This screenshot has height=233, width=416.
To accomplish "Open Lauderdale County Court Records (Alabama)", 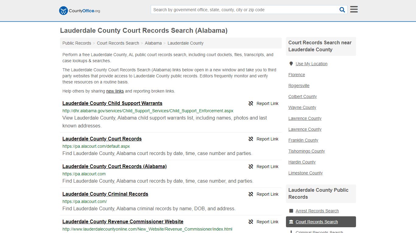I will tap(115, 166).
